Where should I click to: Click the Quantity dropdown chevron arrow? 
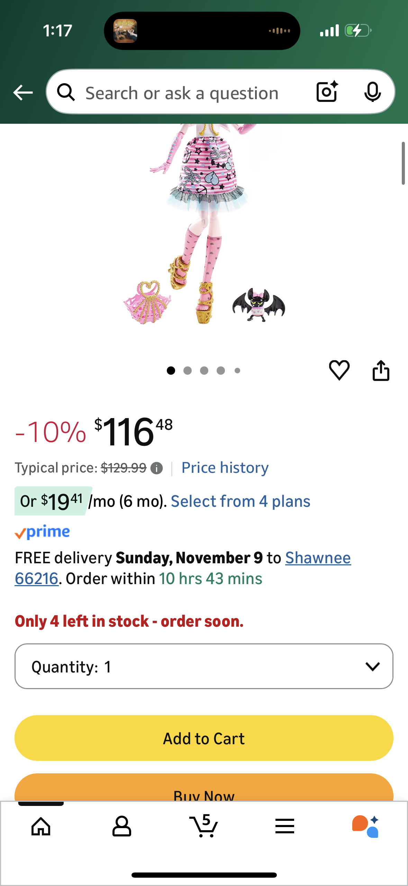pyautogui.click(x=372, y=666)
